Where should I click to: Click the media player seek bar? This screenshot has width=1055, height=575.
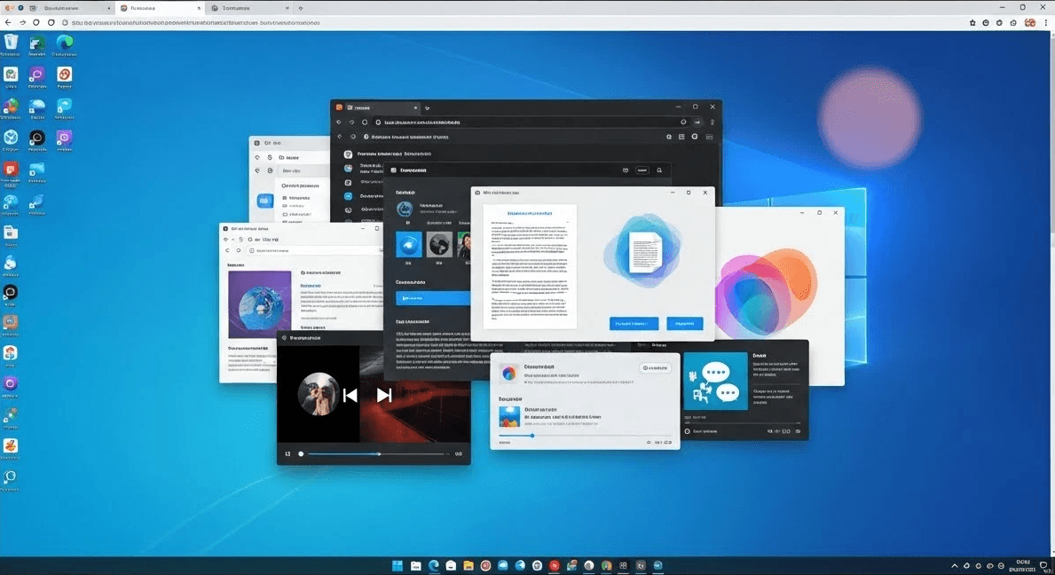(x=377, y=454)
